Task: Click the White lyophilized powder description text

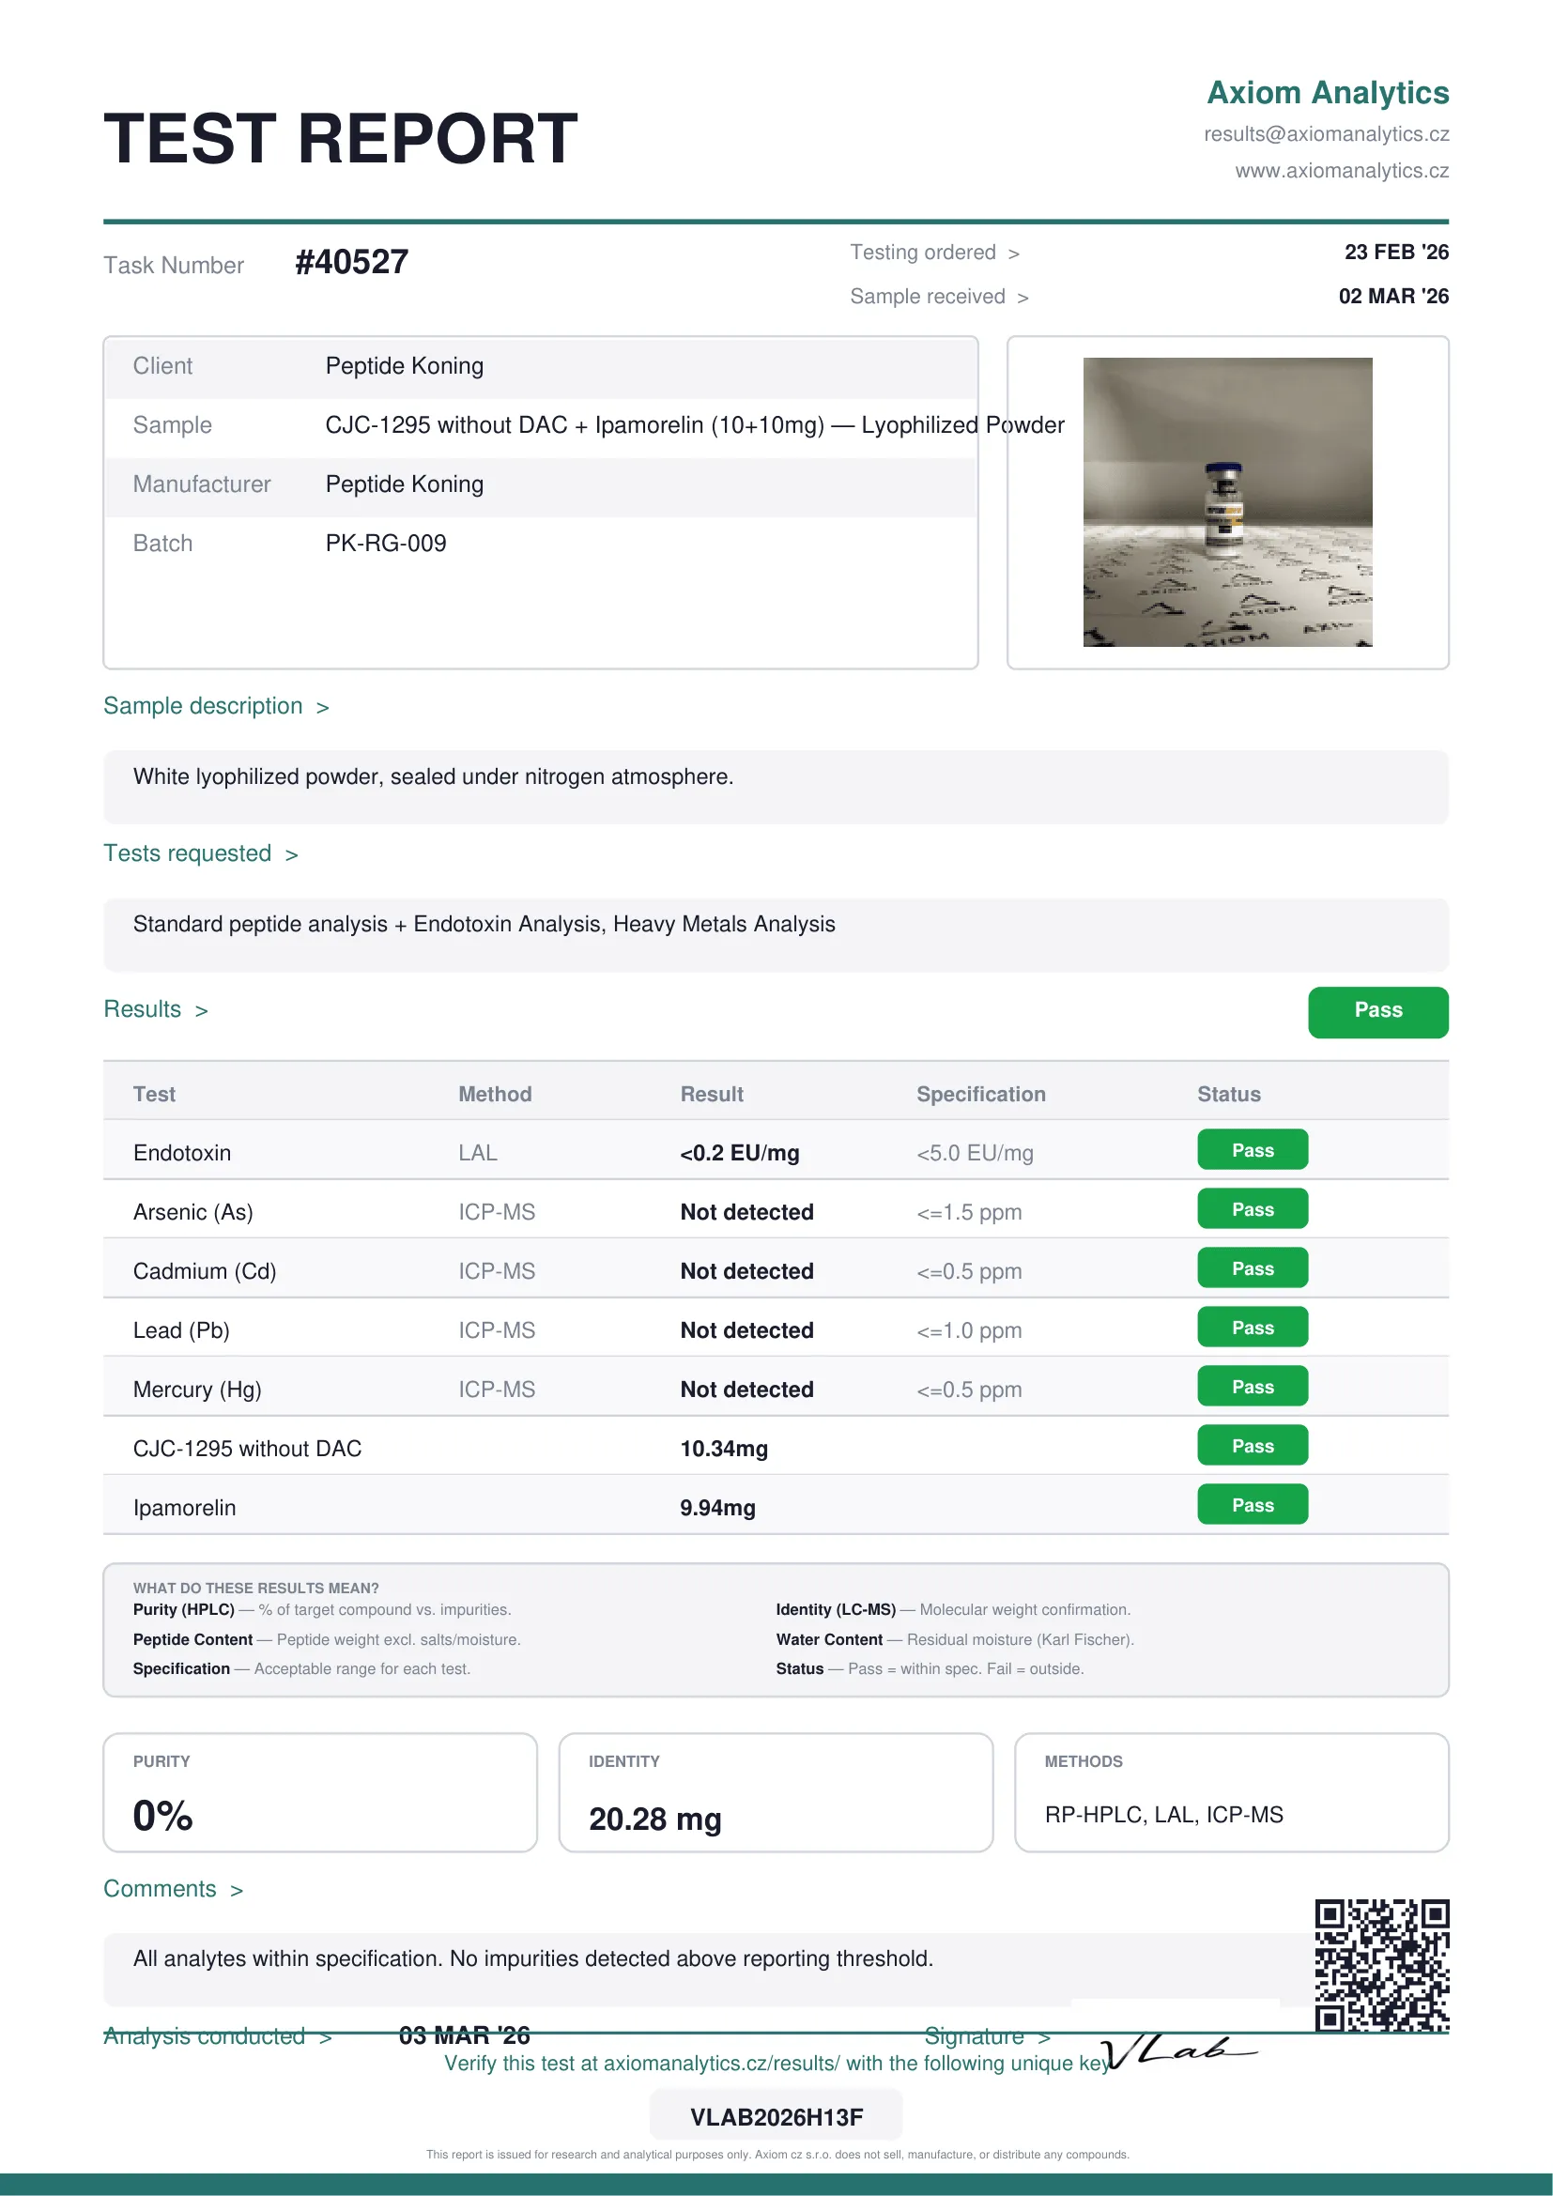Action: tap(433, 776)
